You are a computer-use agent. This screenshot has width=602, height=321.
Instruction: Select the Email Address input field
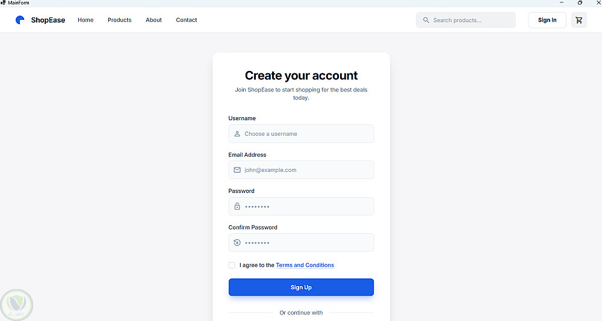tap(307, 170)
